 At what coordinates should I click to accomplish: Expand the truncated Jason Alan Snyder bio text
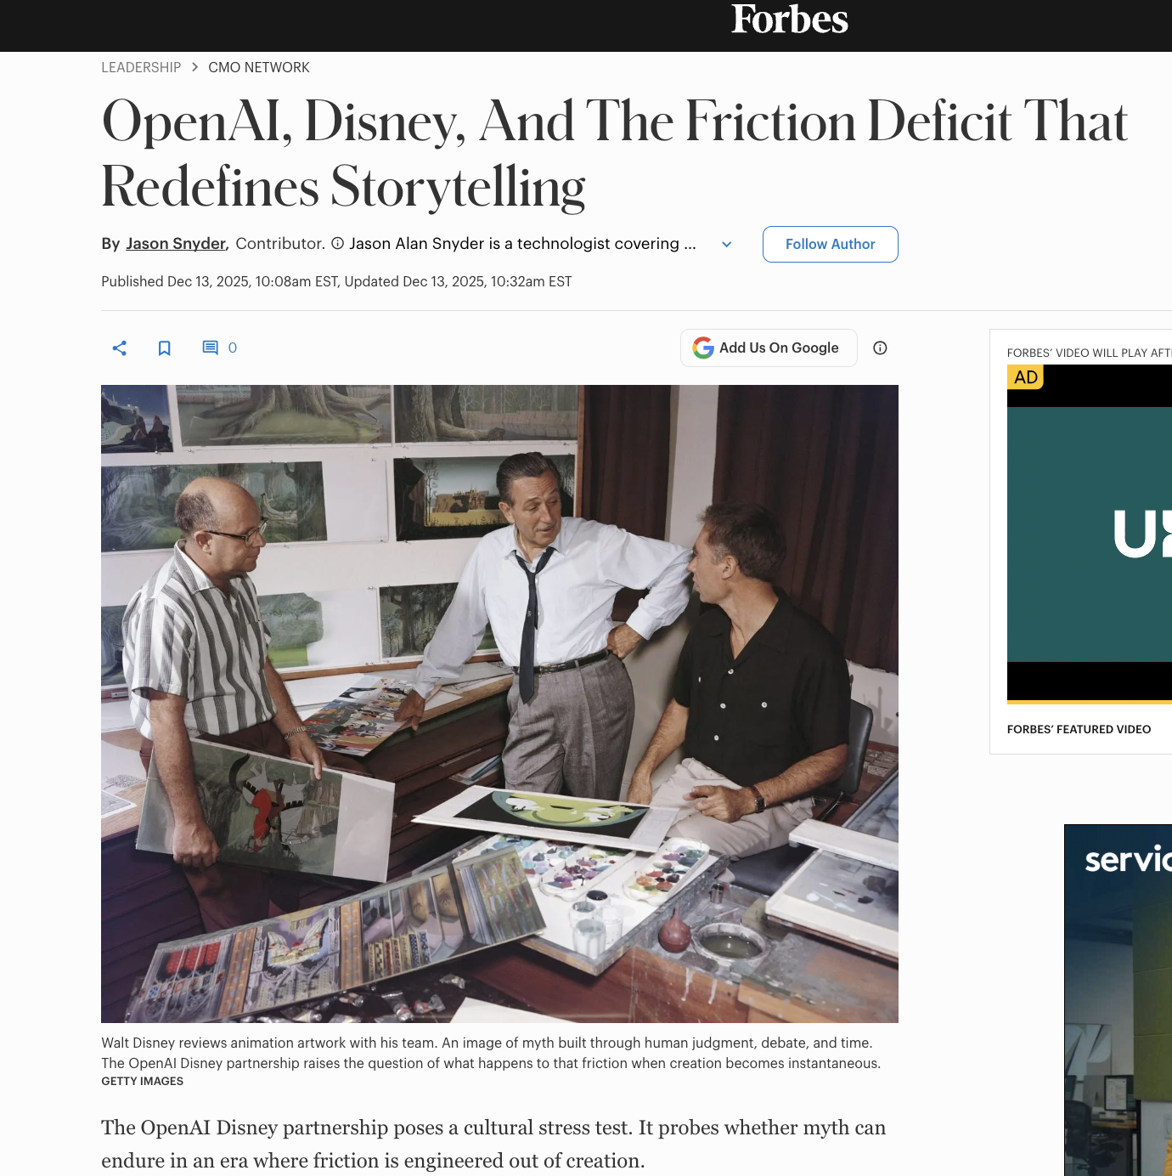[x=522, y=244]
